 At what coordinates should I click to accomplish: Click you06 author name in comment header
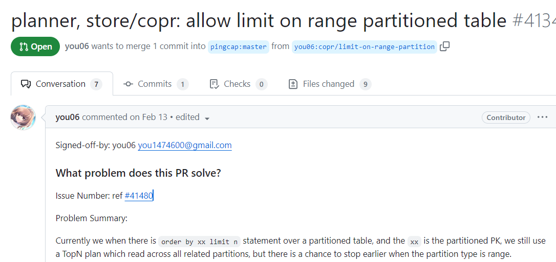[67, 117]
